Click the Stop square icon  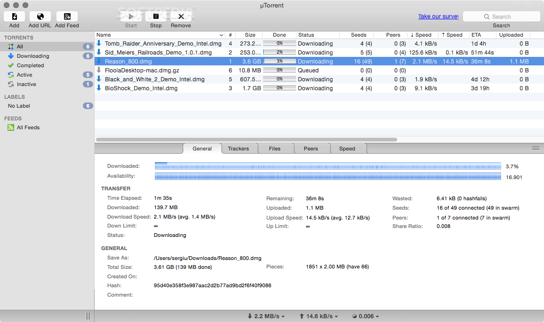click(156, 16)
